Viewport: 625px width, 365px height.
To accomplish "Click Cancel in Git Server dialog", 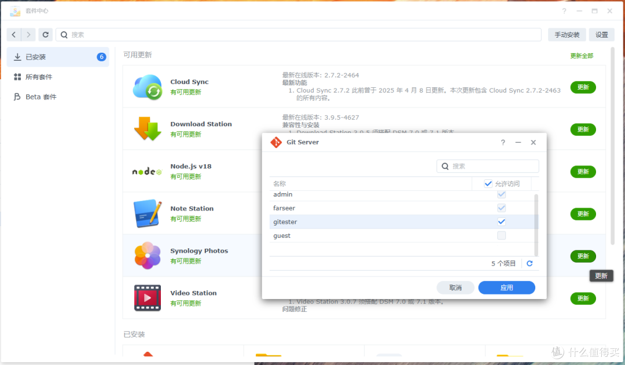I will point(455,287).
